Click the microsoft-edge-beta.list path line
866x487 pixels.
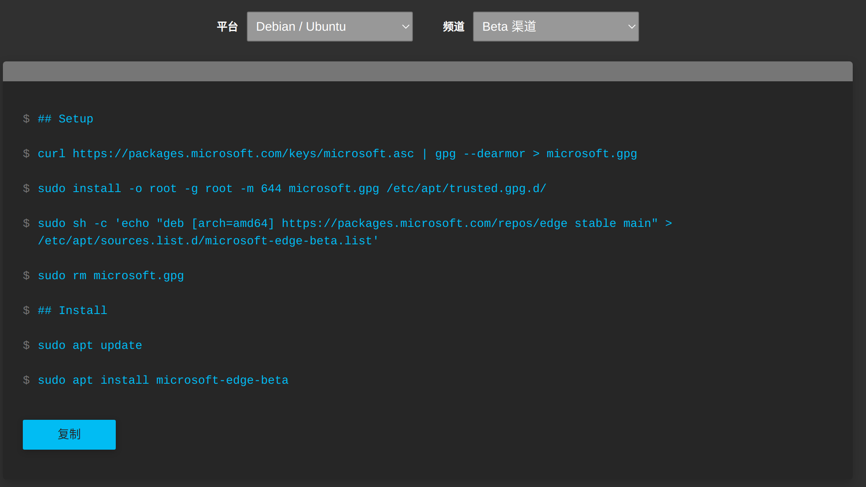pos(208,241)
